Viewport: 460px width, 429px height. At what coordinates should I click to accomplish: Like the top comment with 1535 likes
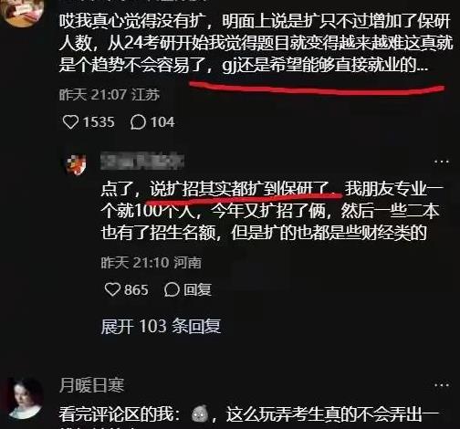[70, 122]
